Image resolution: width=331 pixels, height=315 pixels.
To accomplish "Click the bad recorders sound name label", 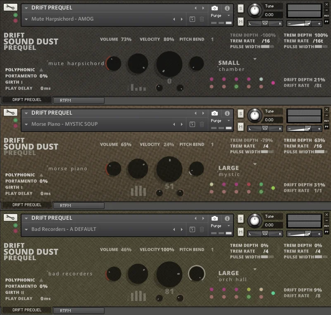I will 71,274.
